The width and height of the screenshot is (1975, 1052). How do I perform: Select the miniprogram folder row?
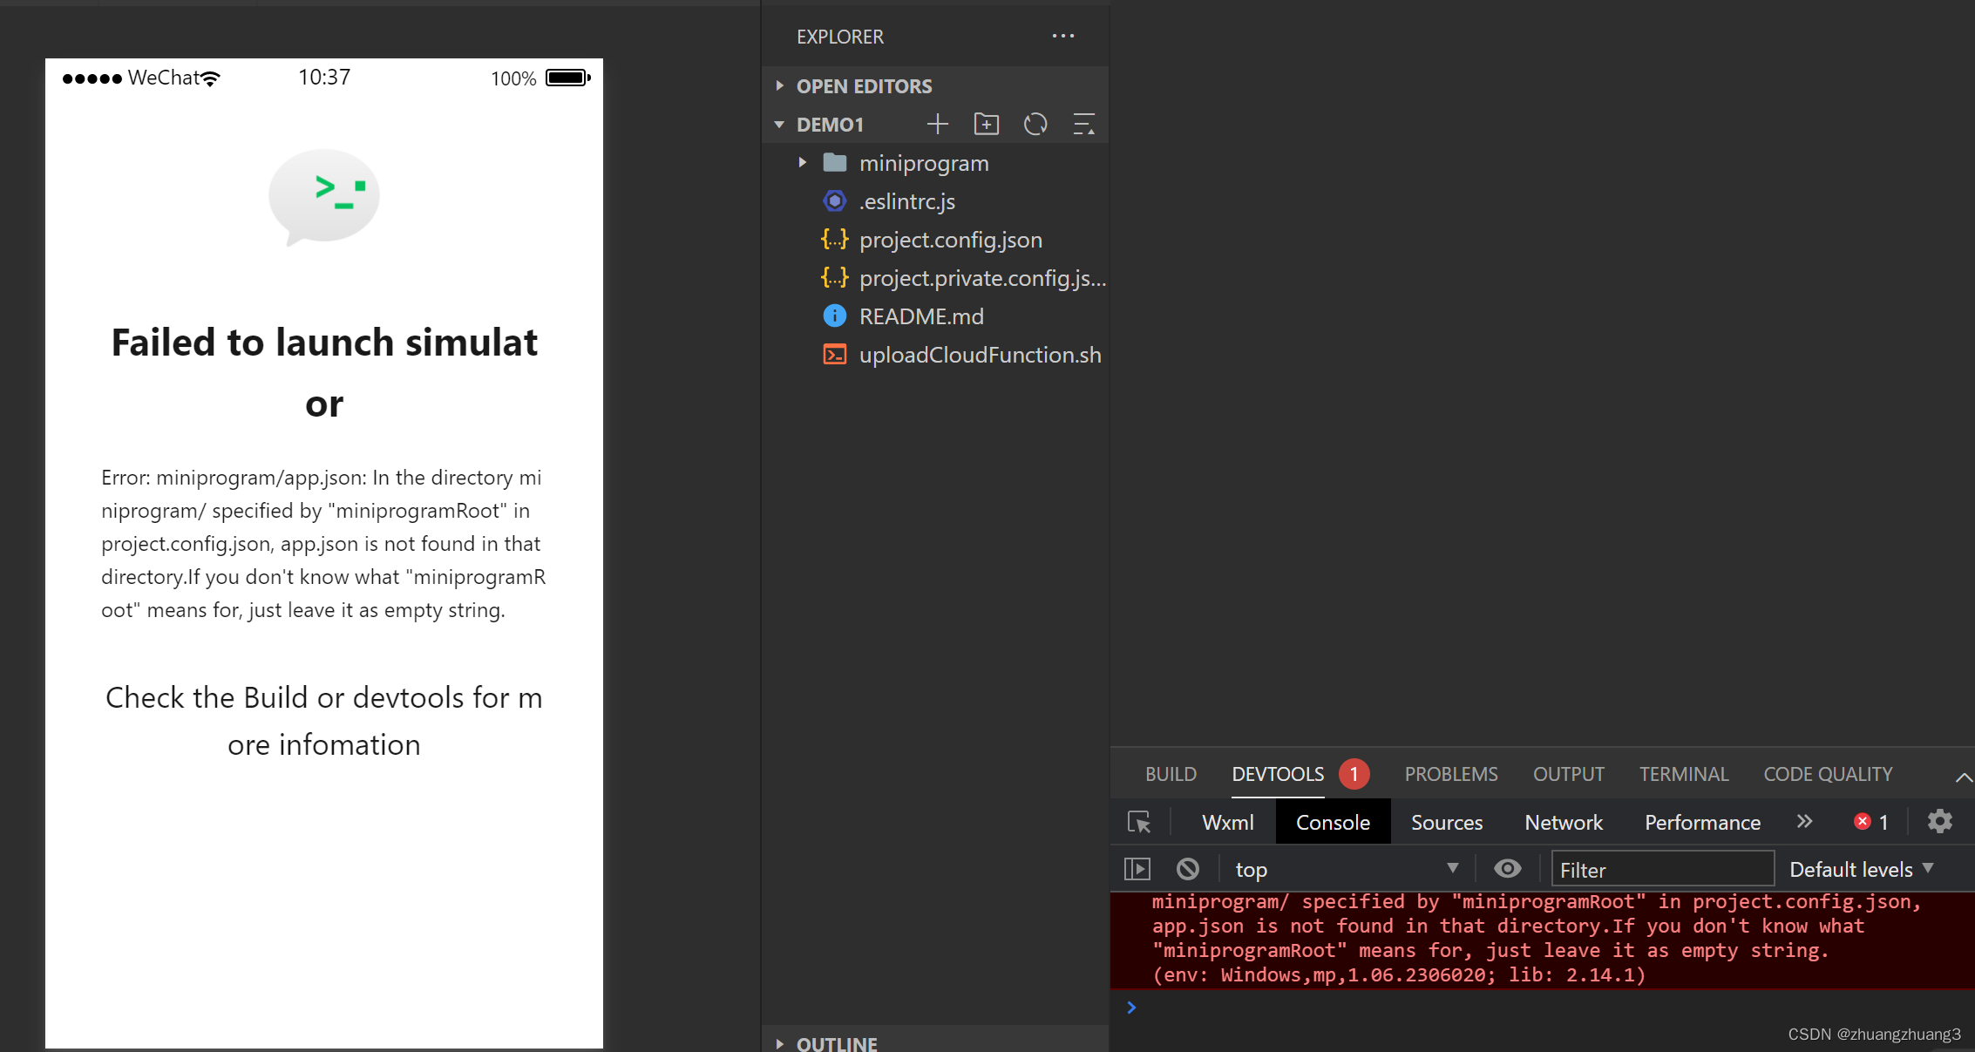coord(935,163)
